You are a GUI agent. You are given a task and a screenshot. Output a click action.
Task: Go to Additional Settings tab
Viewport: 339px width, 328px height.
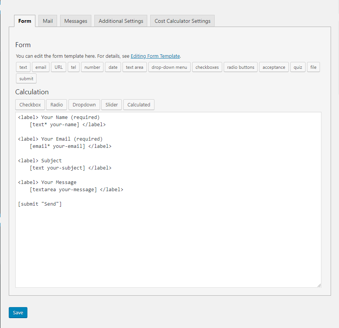pos(121,21)
